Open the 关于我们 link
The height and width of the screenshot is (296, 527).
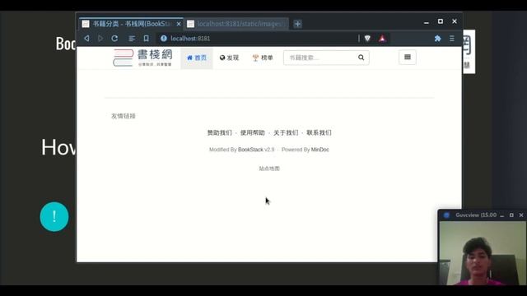point(286,133)
